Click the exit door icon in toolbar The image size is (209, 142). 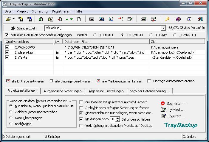[x=201, y=19]
